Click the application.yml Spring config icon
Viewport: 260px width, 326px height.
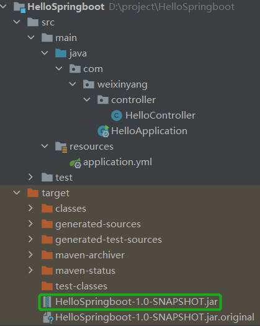point(75,163)
